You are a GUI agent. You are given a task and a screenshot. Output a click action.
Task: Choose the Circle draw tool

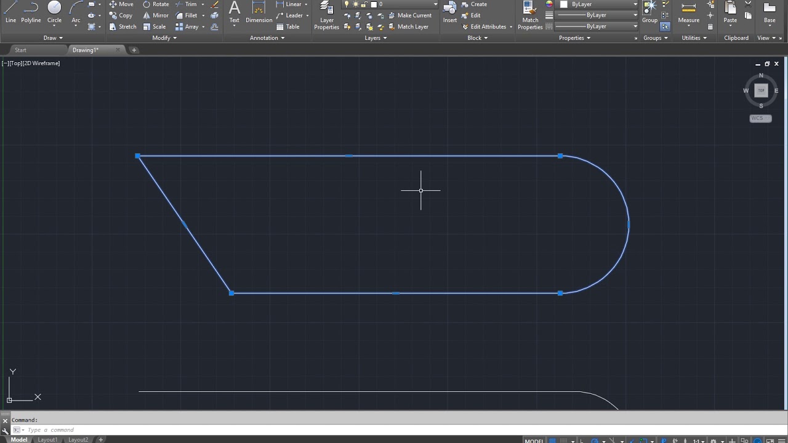(54, 12)
